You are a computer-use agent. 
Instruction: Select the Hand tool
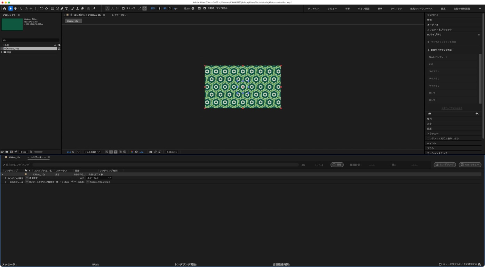15,8
